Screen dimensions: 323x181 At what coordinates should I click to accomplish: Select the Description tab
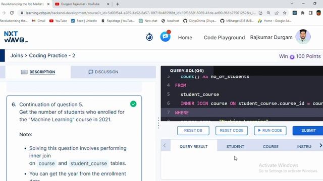click(x=38, y=72)
